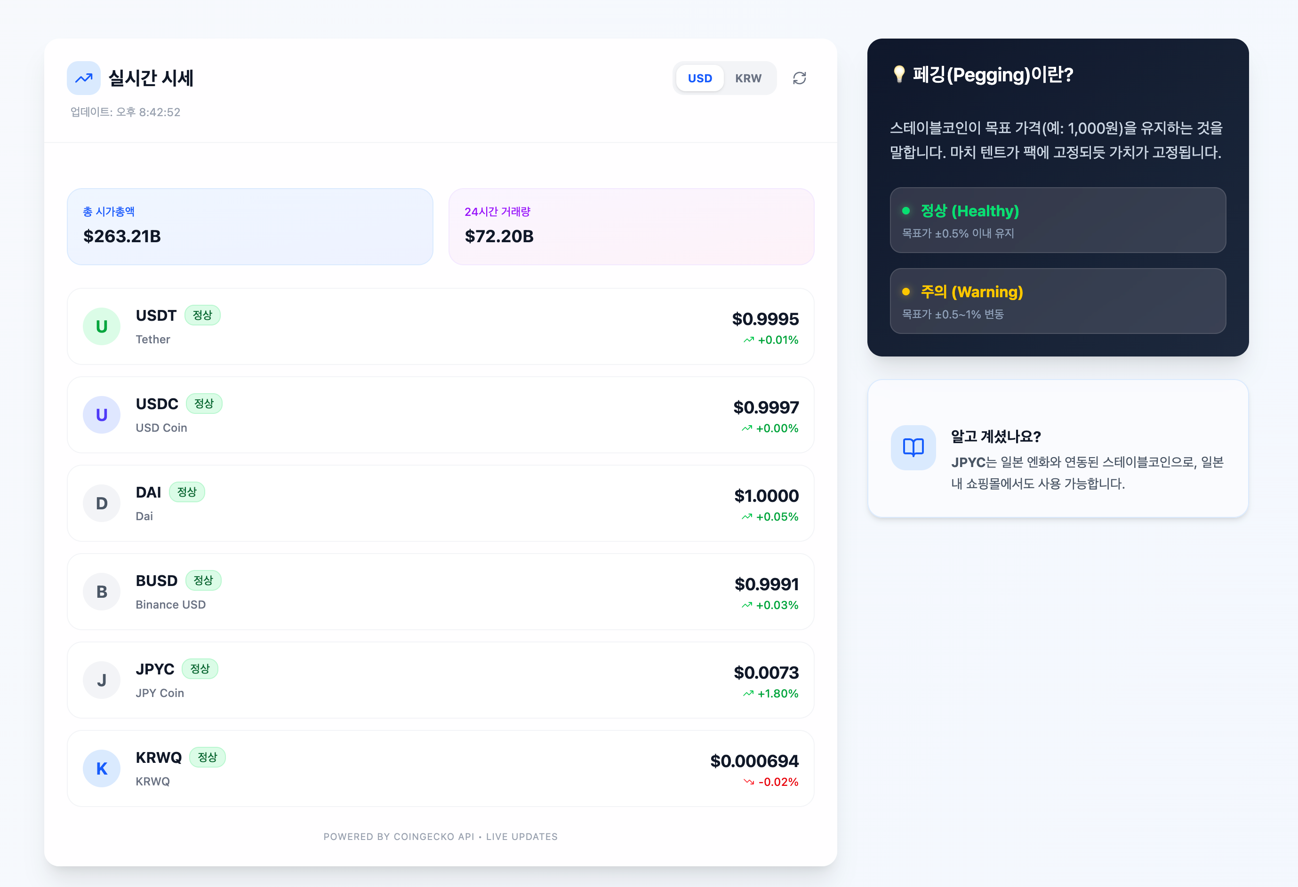Image resolution: width=1298 pixels, height=887 pixels.
Task: Click the down-trend arrow beside -0.02%
Action: [x=748, y=782]
